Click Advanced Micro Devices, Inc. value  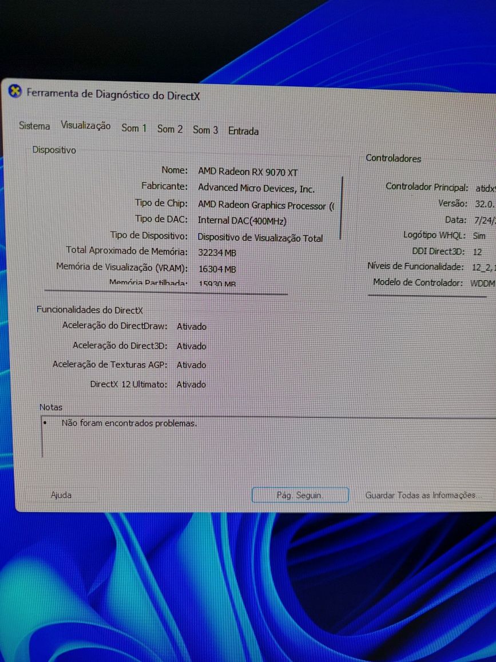click(x=256, y=188)
